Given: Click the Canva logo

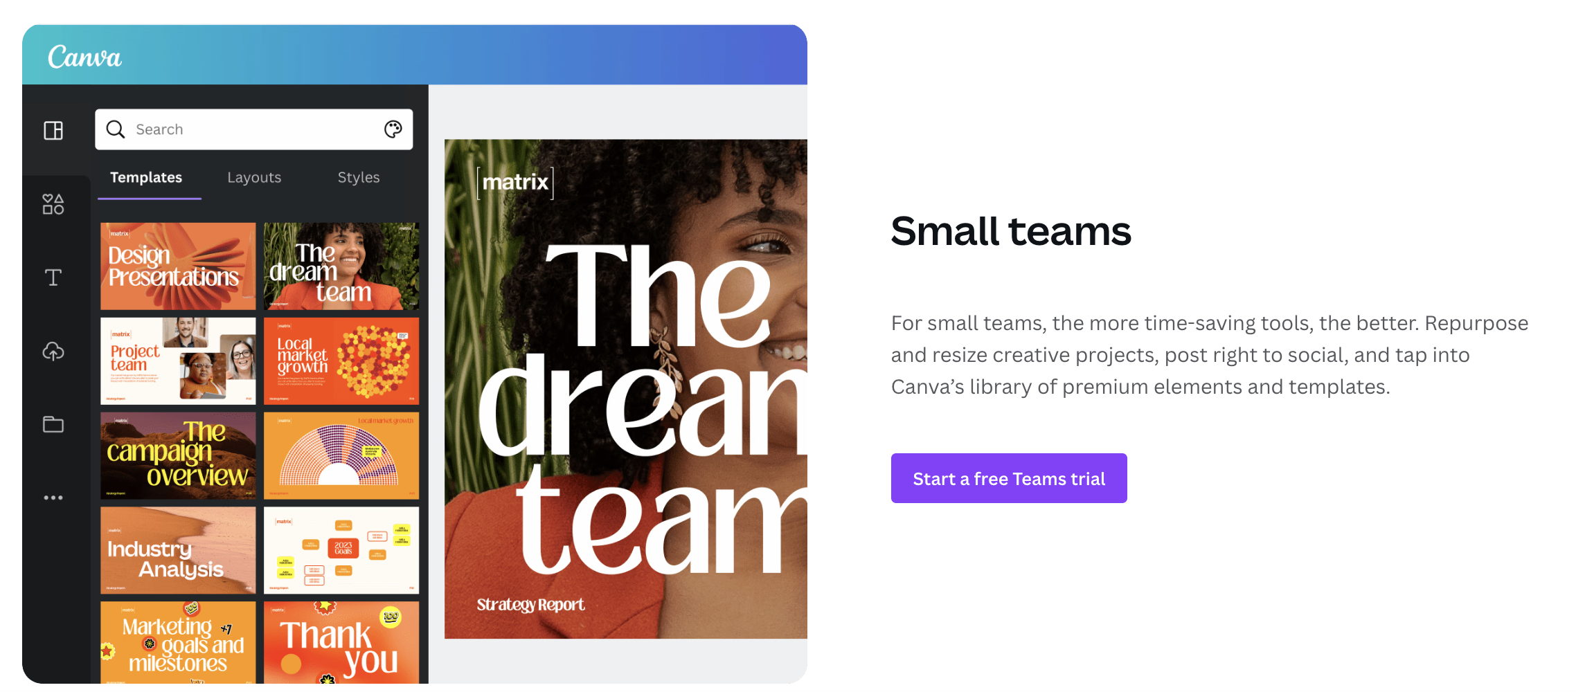Looking at the screenshot, I should (x=84, y=57).
